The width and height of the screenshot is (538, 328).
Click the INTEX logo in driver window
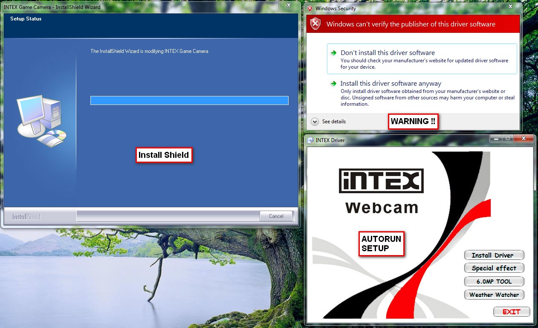(381, 181)
